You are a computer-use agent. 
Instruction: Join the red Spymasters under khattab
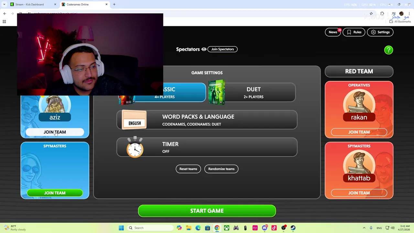click(359, 193)
